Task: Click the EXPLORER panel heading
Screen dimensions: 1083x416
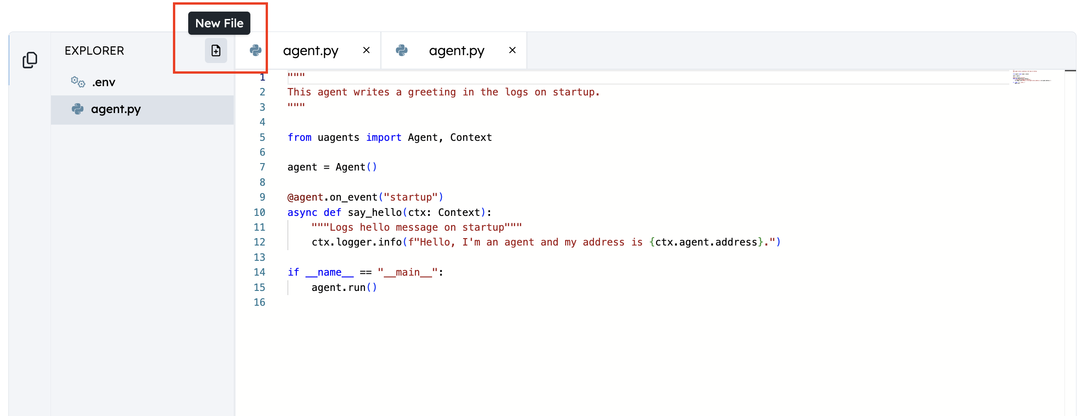Action: [x=95, y=50]
